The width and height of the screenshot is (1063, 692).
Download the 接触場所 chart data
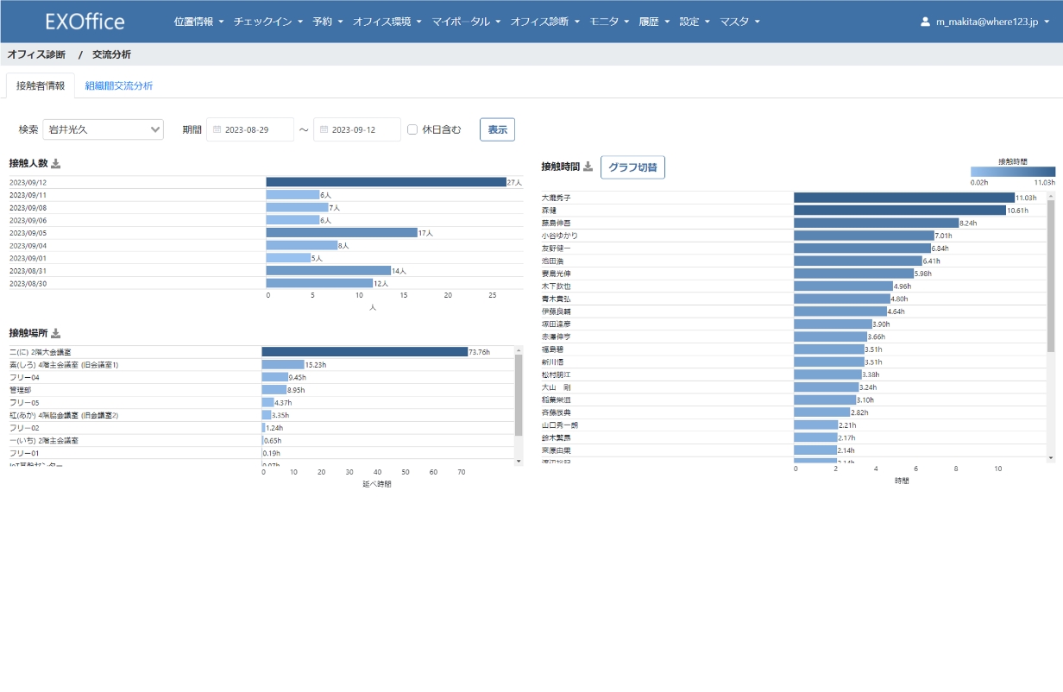pyautogui.click(x=56, y=333)
